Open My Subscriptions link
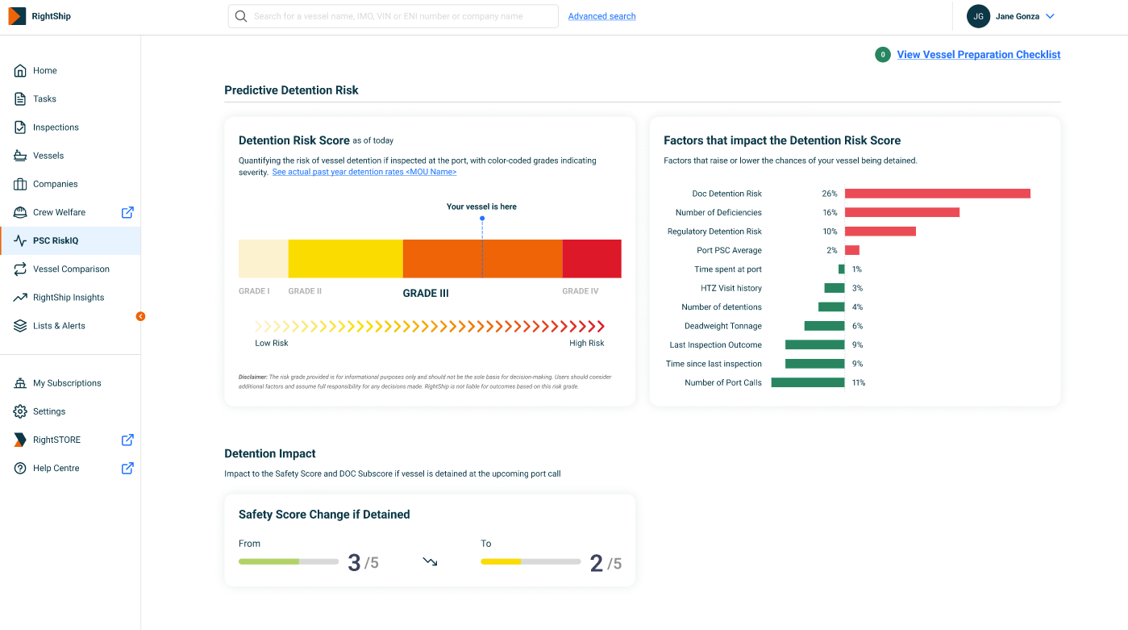 [x=67, y=383]
